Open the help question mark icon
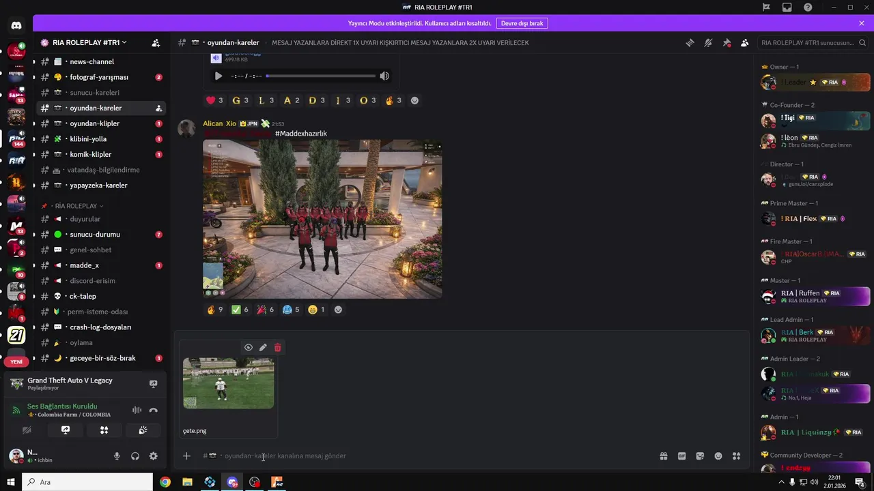Viewport: 874px width, 491px height. pyautogui.click(x=808, y=7)
